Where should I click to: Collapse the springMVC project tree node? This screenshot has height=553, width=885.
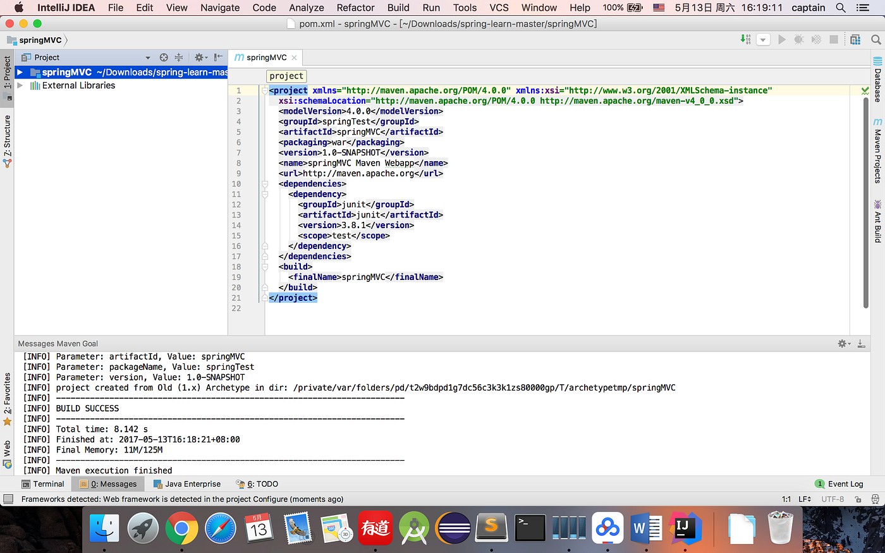(x=20, y=72)
